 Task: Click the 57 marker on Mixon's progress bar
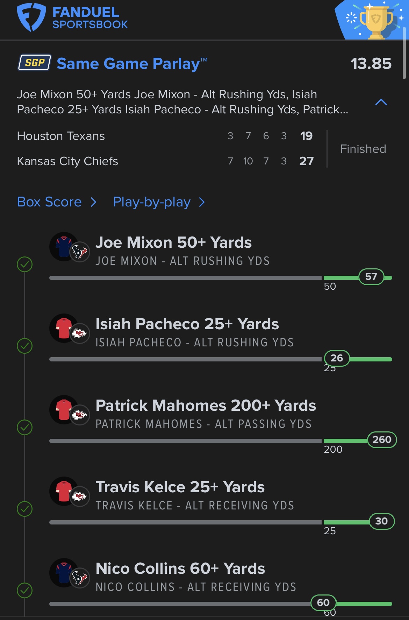click(x=371, y=277)
